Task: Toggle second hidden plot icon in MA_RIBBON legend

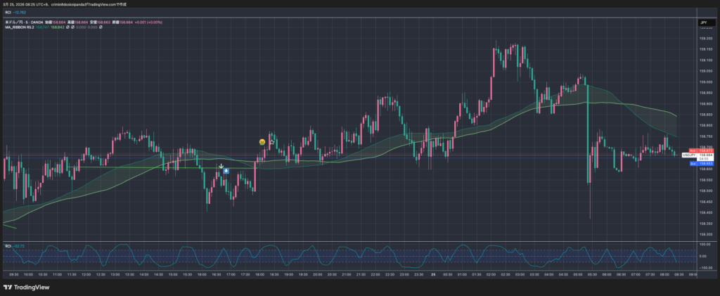Action: tap(74, 27)
